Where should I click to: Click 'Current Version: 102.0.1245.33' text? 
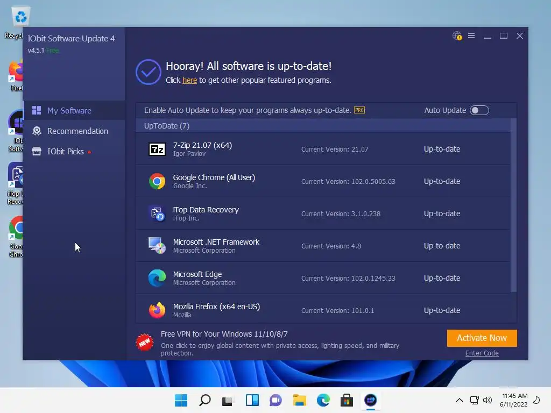pos(348,279)
